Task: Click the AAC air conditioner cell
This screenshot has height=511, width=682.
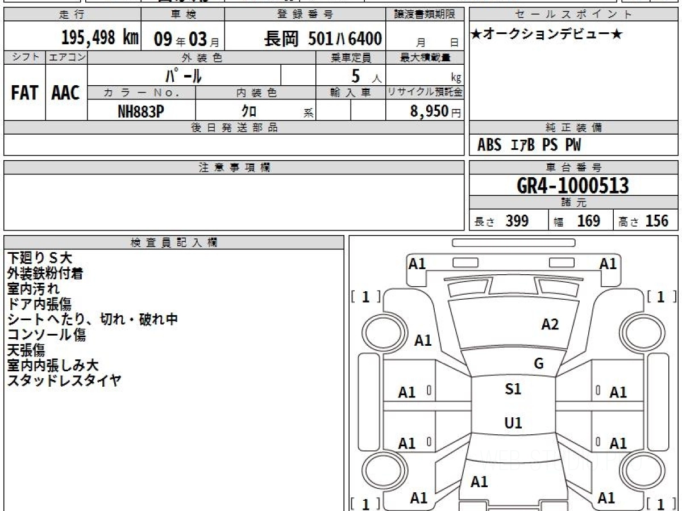Action: (66, 93)
